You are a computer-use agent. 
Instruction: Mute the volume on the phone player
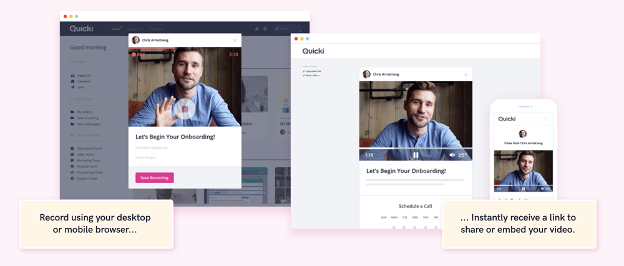(x=542, y=189)
